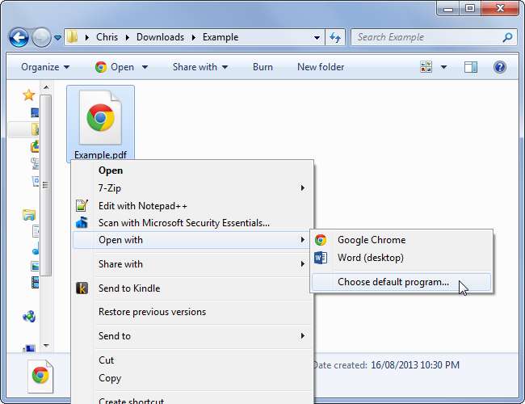This screenshot has height=404, width=525.
Task: Toggle the preview pane icon
Action: click(x=470, y=67)
